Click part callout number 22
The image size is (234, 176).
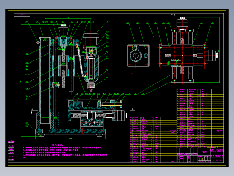tap(27, 22)
